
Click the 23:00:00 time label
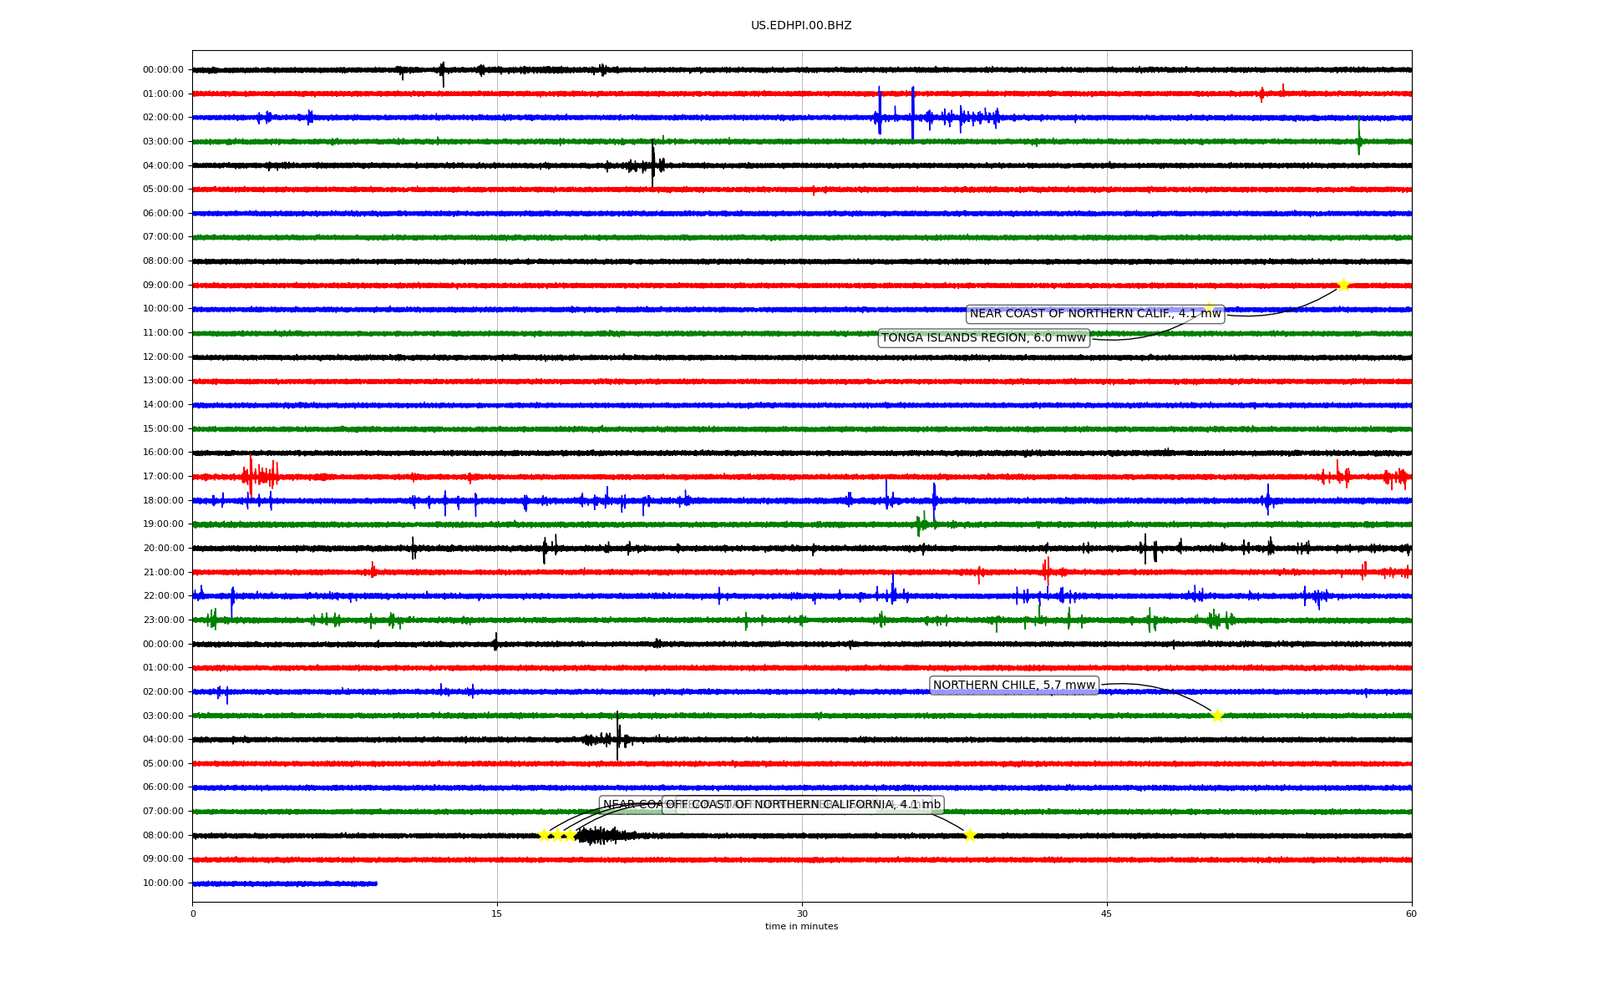(x=163, y=620)
